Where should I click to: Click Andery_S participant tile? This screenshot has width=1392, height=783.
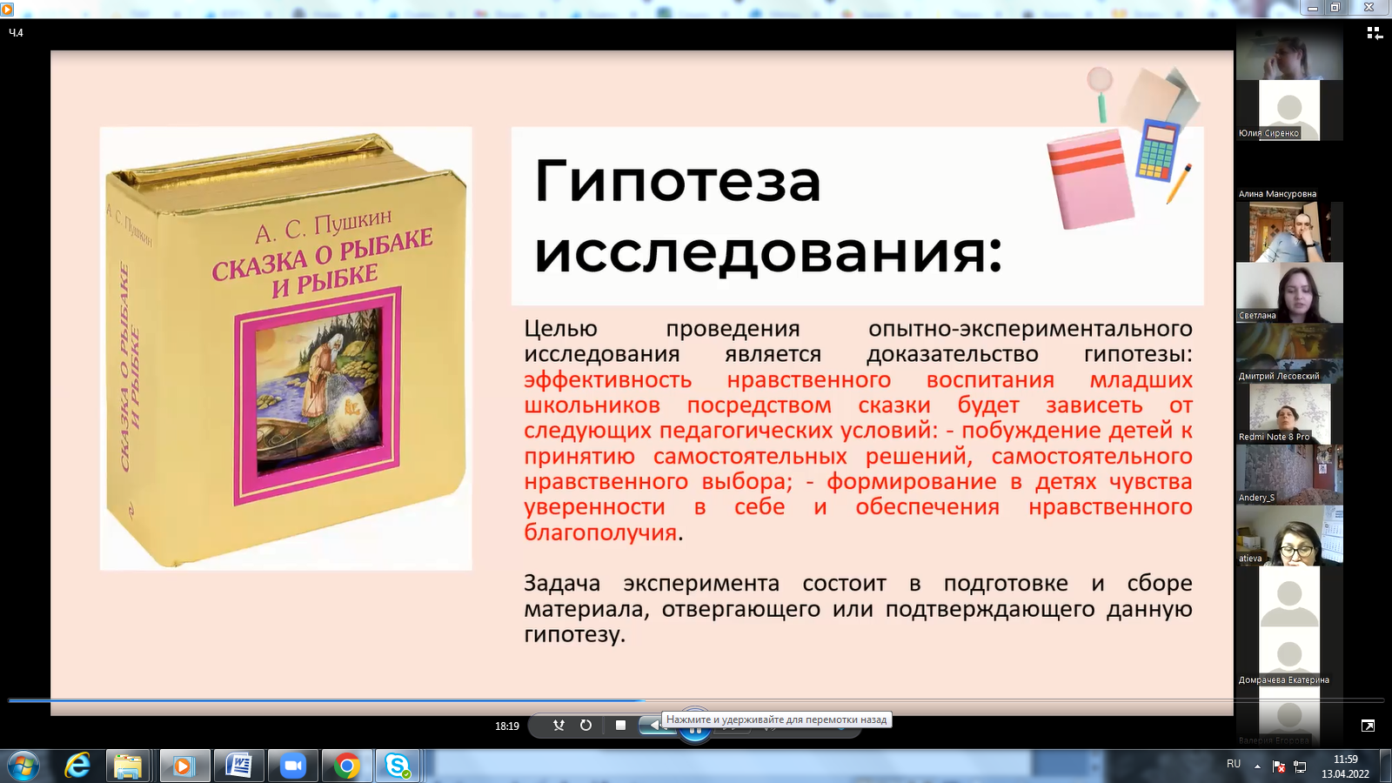[1289, 475]
